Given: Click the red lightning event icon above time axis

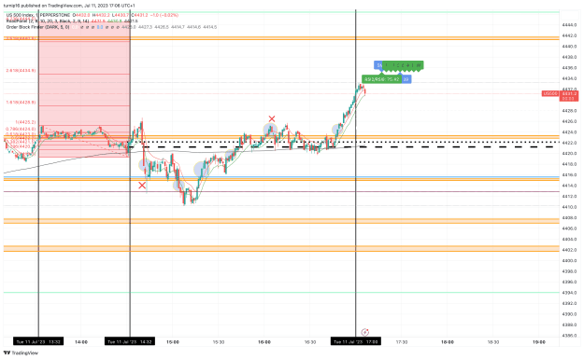Looking at the screenshot, I should (365, 332).
